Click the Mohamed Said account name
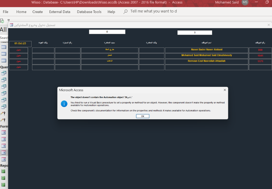The image size is (272, 189). pos(227,2)
